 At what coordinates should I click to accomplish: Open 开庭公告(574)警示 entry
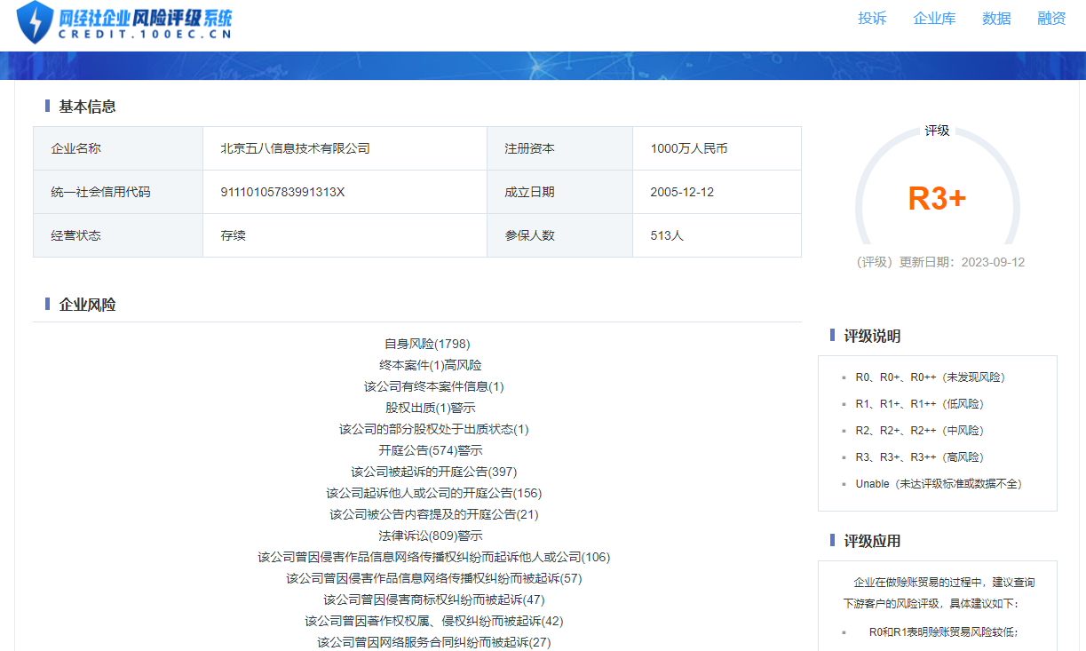430,450
